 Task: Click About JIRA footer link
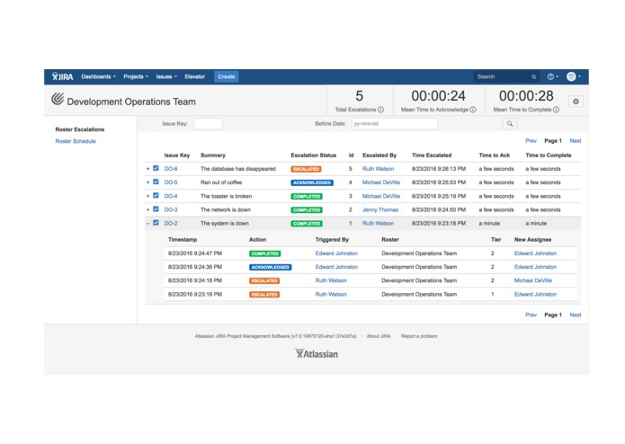click(379, 336)
